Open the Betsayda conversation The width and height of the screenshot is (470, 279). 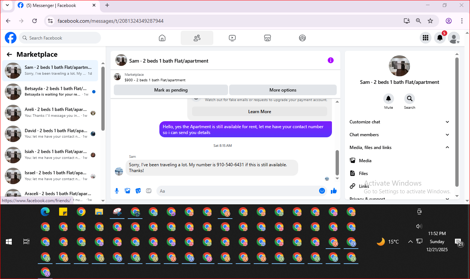point(50,92)
